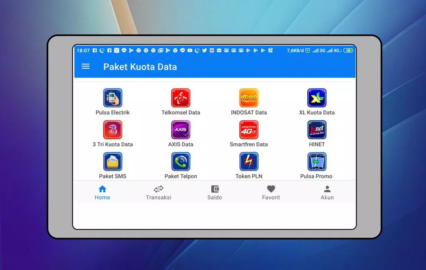This screenshot has width=426, height=270.
Task: Click the 18:07 clock in status bar
Action: tap(83, 51)
